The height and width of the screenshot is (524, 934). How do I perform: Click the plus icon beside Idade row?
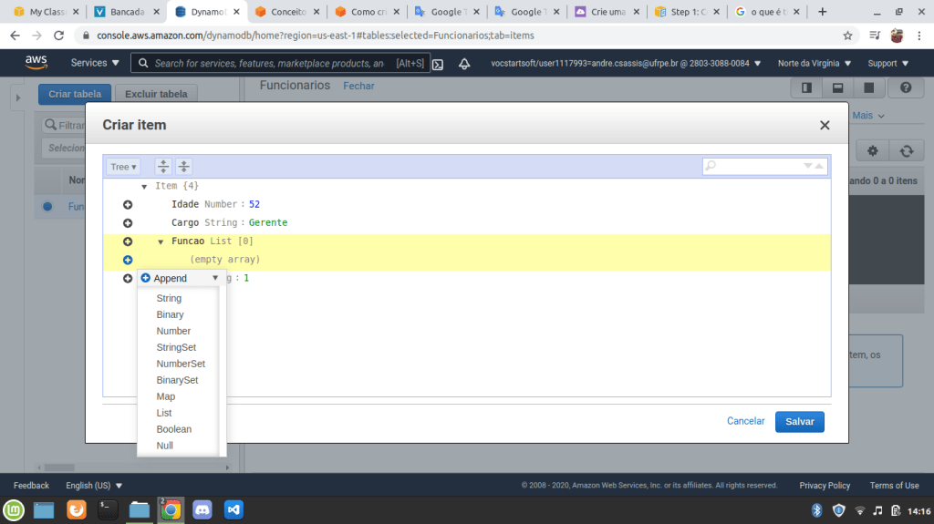pyautogui.click(x=128, y=204)
